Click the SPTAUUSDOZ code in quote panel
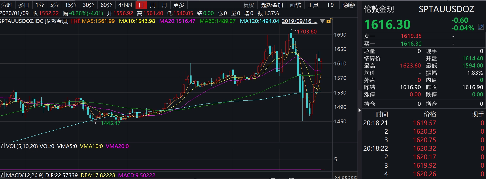The height and width of the screenshot is (179, 486). point(446,9)
